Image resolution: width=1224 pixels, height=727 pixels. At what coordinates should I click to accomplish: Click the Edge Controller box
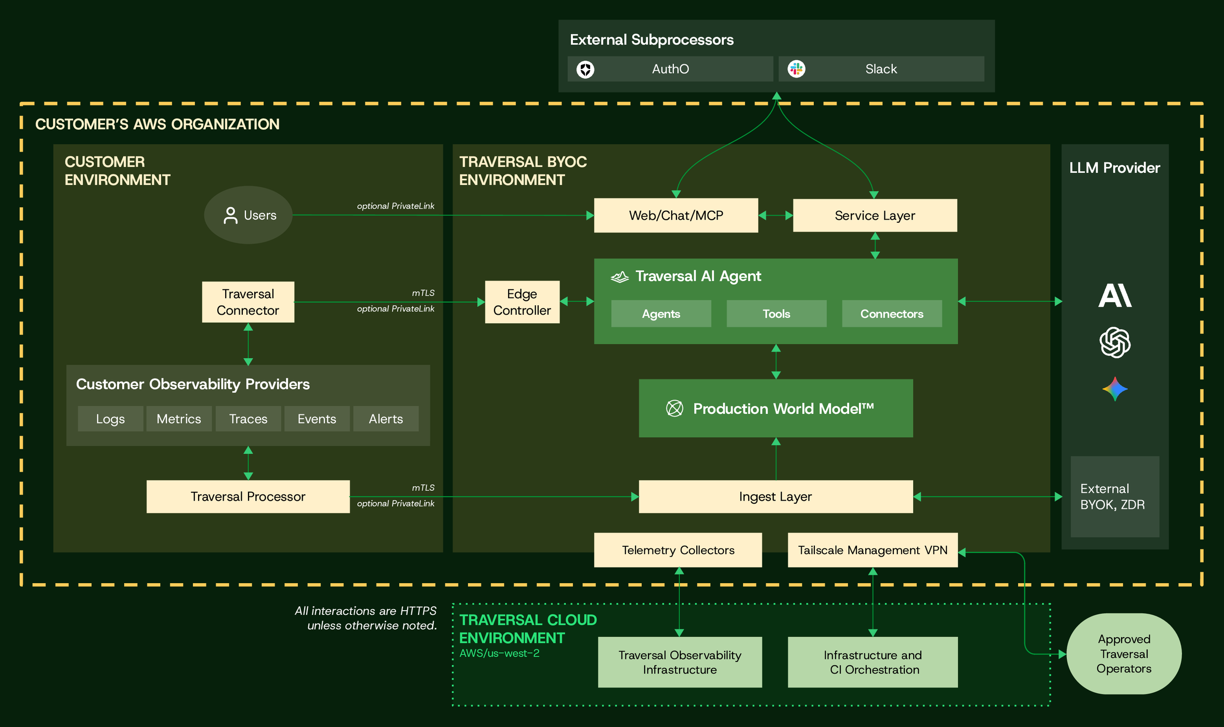point(522,302)
